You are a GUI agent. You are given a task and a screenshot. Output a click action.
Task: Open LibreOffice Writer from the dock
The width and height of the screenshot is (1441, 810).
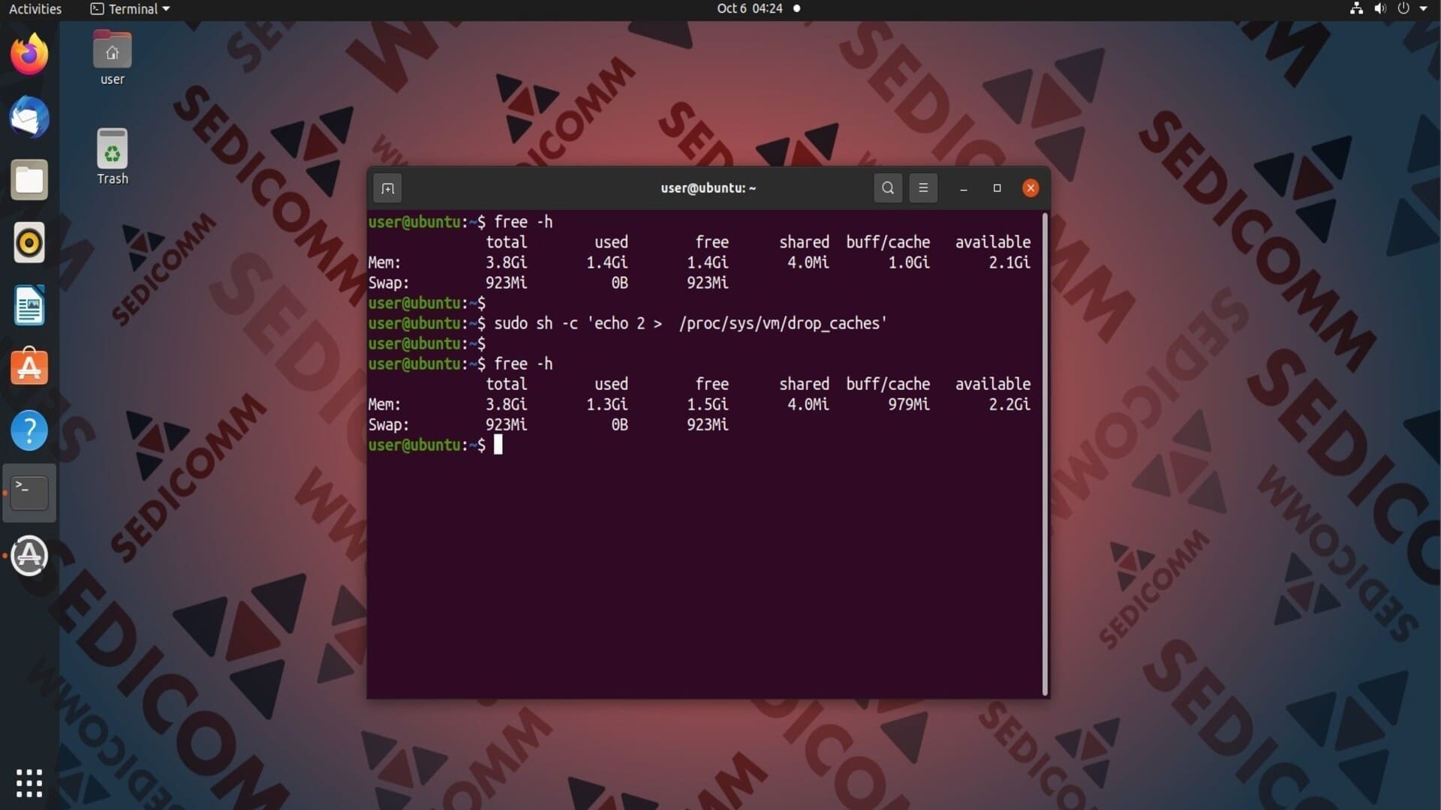(x=29, y=305)
